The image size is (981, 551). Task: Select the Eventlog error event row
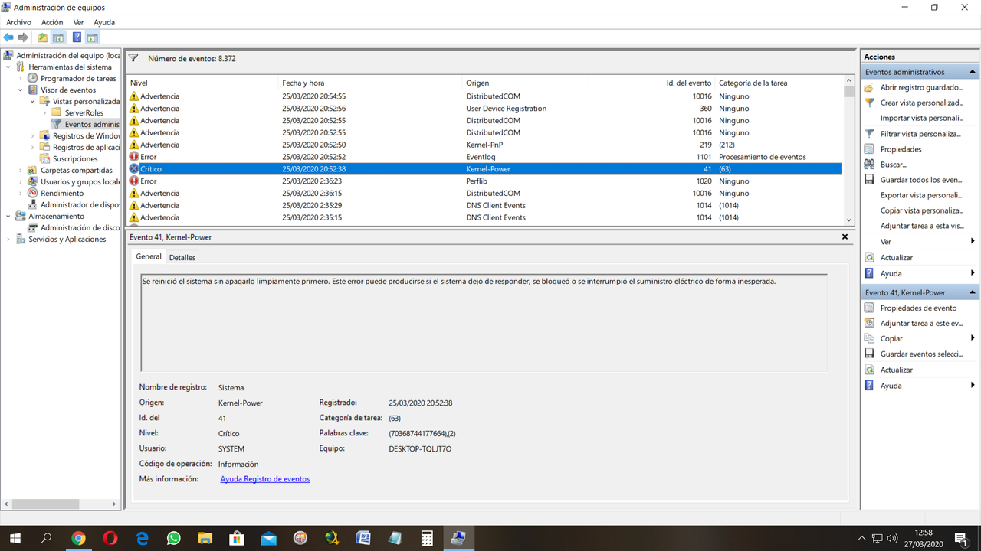click(484, 157)
